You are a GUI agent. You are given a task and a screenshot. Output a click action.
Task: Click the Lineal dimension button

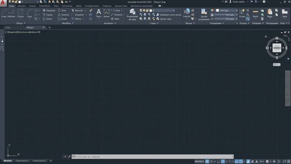[x=115, y=10]
